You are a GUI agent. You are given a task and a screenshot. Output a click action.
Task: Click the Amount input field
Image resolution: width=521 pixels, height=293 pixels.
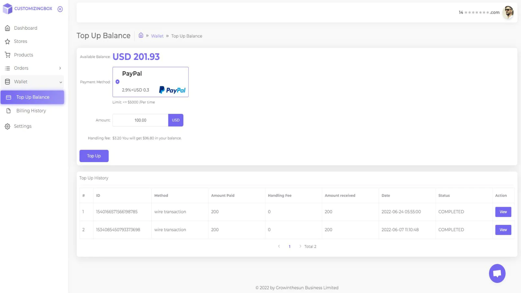coord(140,120)
